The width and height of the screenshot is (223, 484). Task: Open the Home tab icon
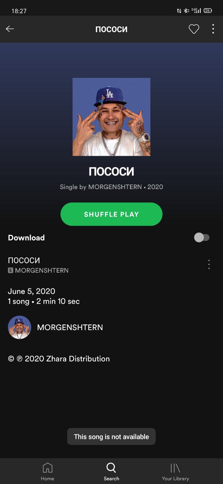[x=48, y=472]
